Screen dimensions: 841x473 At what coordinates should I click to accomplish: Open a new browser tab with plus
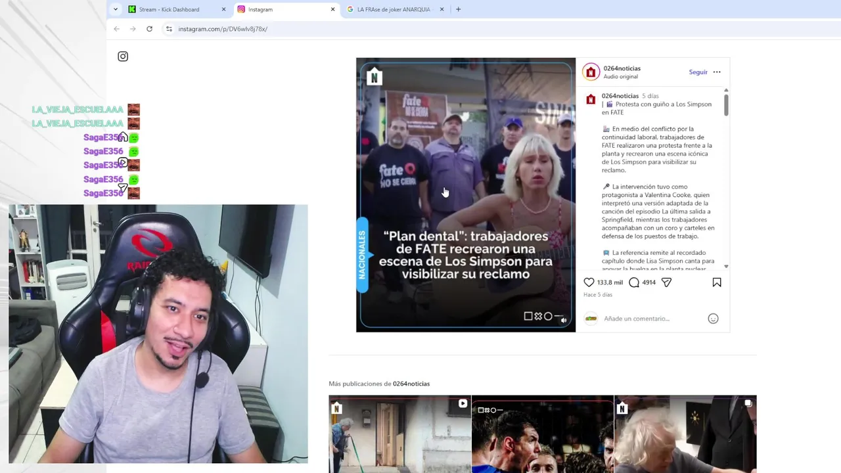click(x=458, y=9)
